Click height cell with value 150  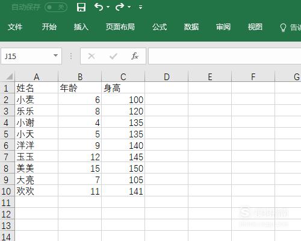tap(123, 168)
